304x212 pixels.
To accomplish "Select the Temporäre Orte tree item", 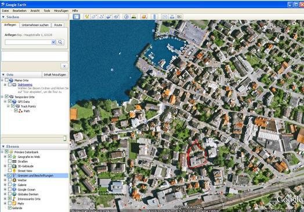I will pyautogui.click(x=24, y=96).
